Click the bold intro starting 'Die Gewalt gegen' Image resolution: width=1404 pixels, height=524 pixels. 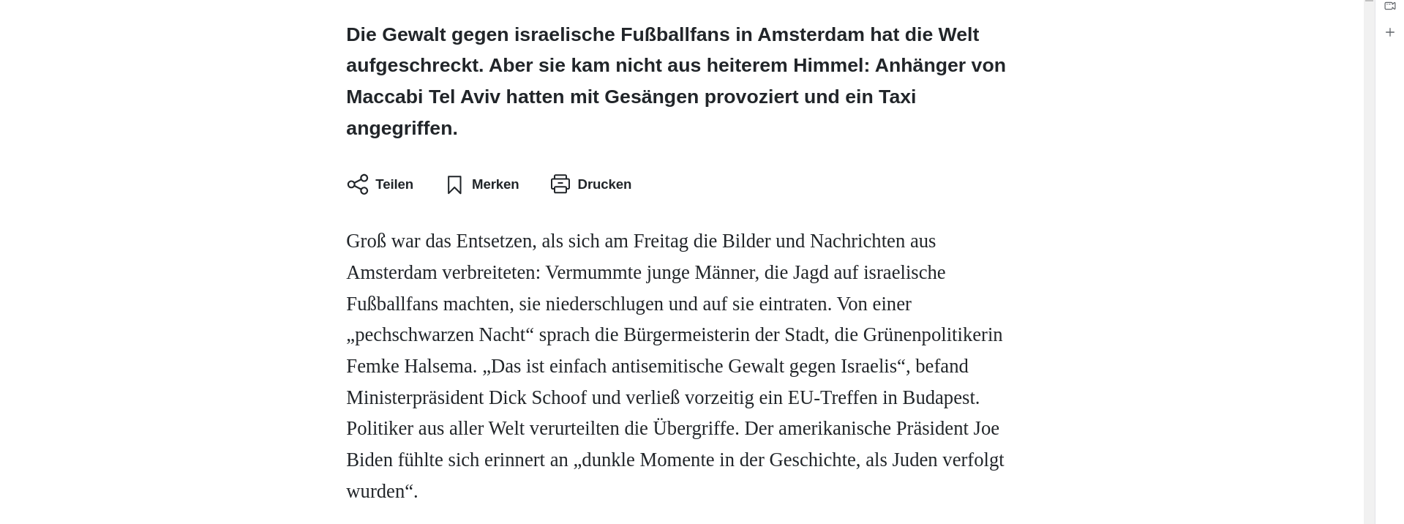click(676, 81)
